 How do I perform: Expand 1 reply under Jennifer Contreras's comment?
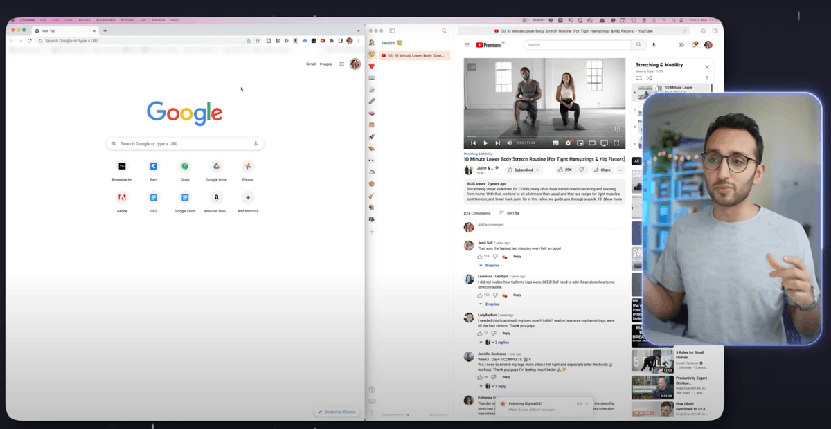click(493, 386)
